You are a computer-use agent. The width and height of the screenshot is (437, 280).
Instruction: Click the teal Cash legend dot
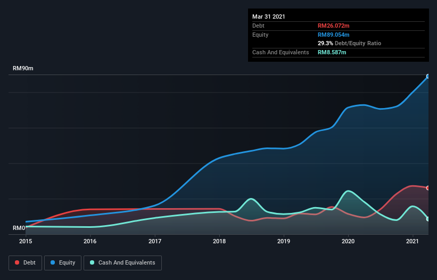[92, 262]
